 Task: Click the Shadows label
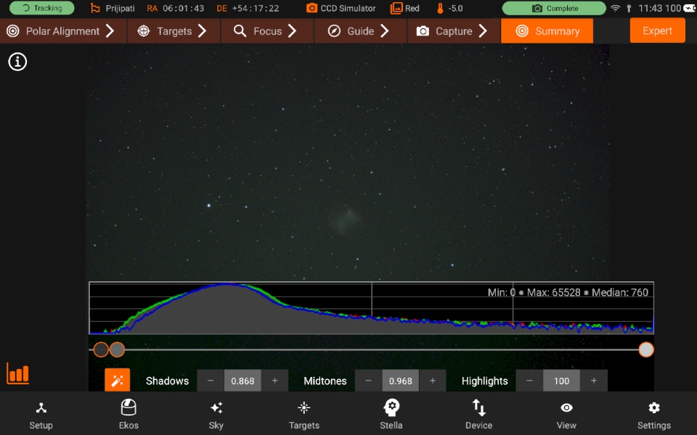[167, 381]
